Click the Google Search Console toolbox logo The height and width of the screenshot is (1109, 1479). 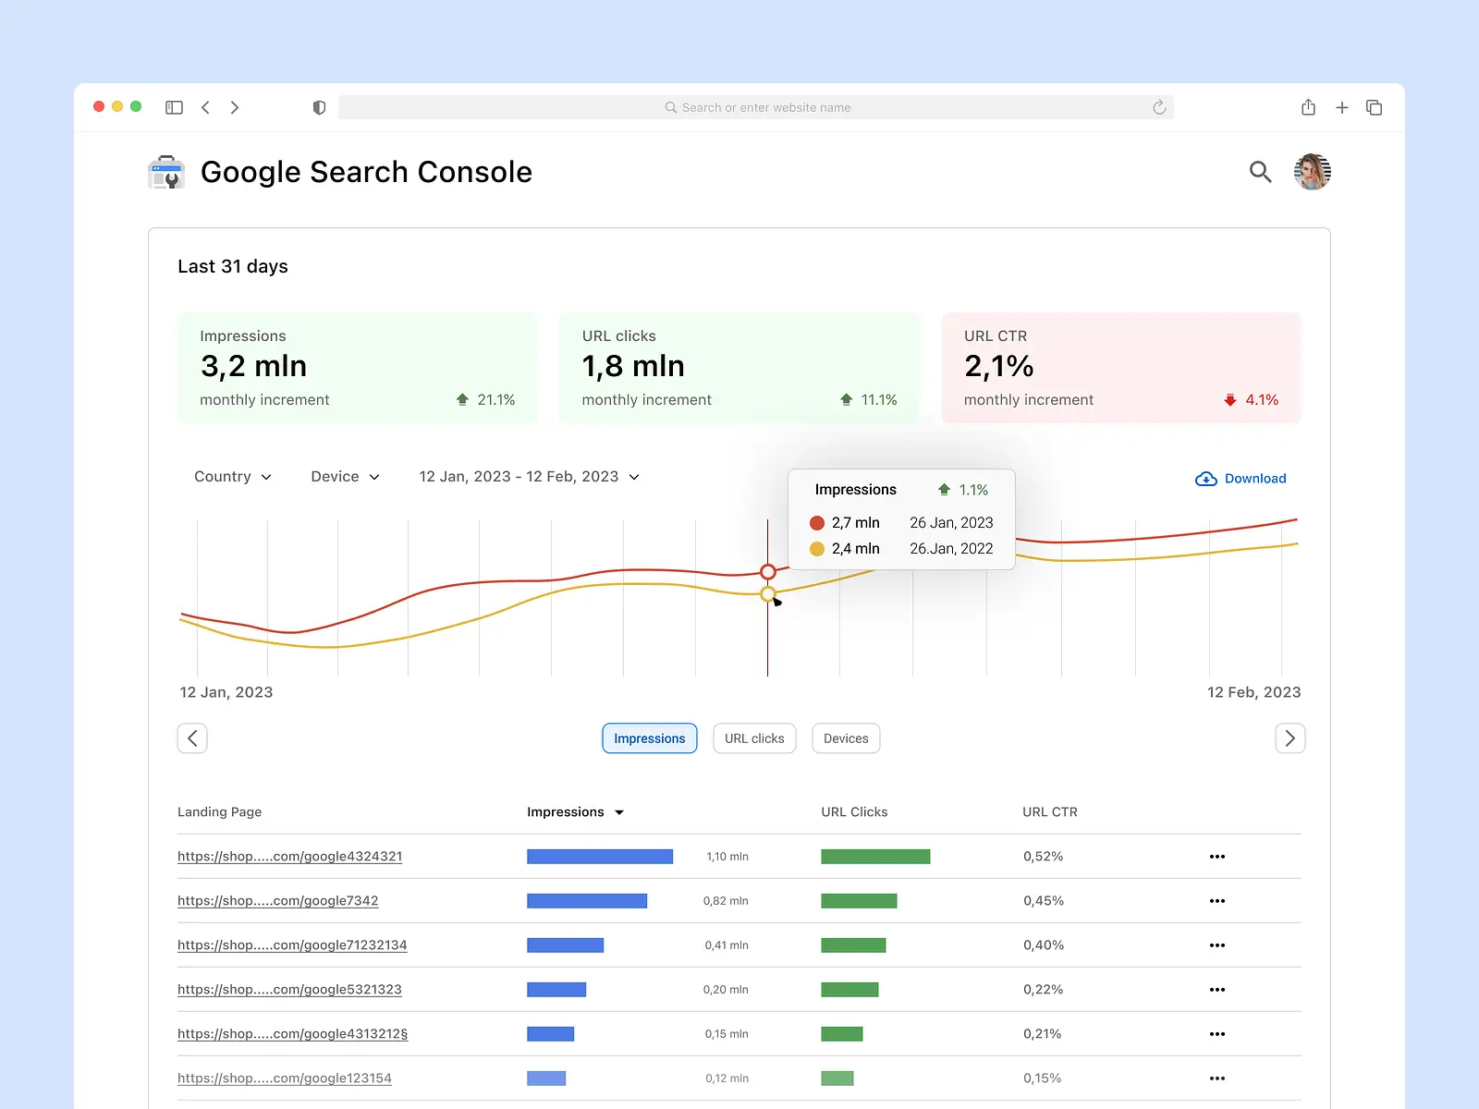(x=165, y=172)
